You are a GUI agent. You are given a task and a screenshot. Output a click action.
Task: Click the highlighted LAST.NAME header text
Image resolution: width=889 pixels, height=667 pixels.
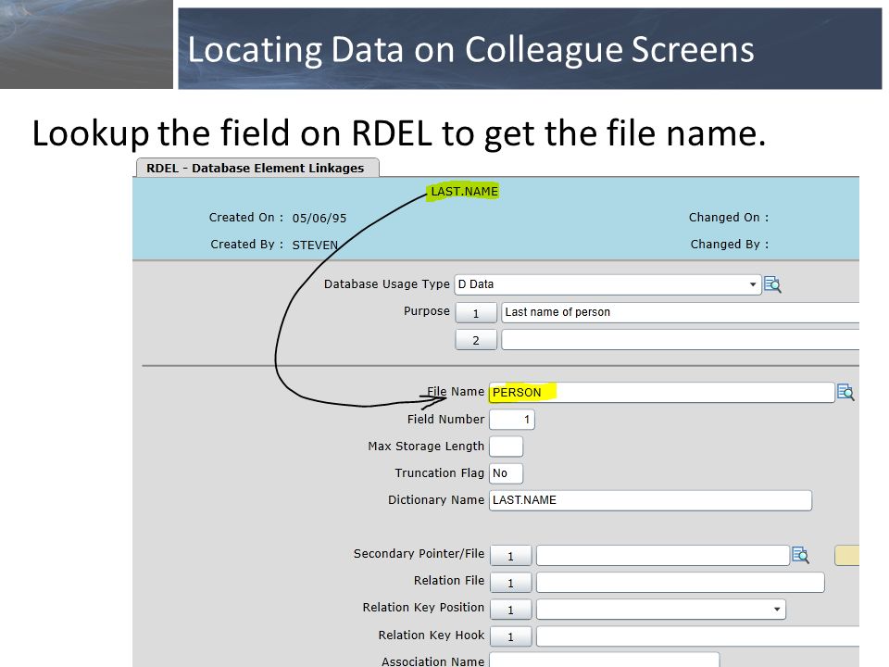click(464, 192)
